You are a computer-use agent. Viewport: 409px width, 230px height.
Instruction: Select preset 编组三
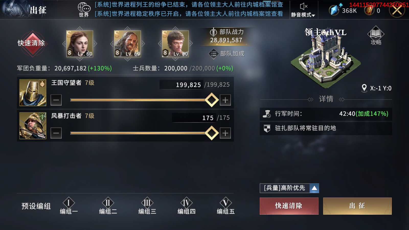coord(147,206)
